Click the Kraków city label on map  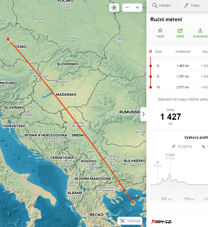(73, 38)
